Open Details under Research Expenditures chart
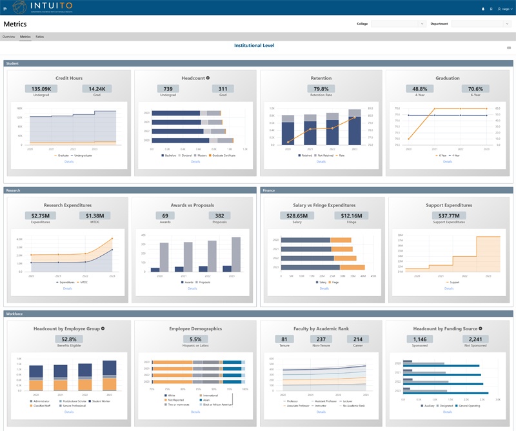Viewport: 516px width, 431px height. click(68, 288)
